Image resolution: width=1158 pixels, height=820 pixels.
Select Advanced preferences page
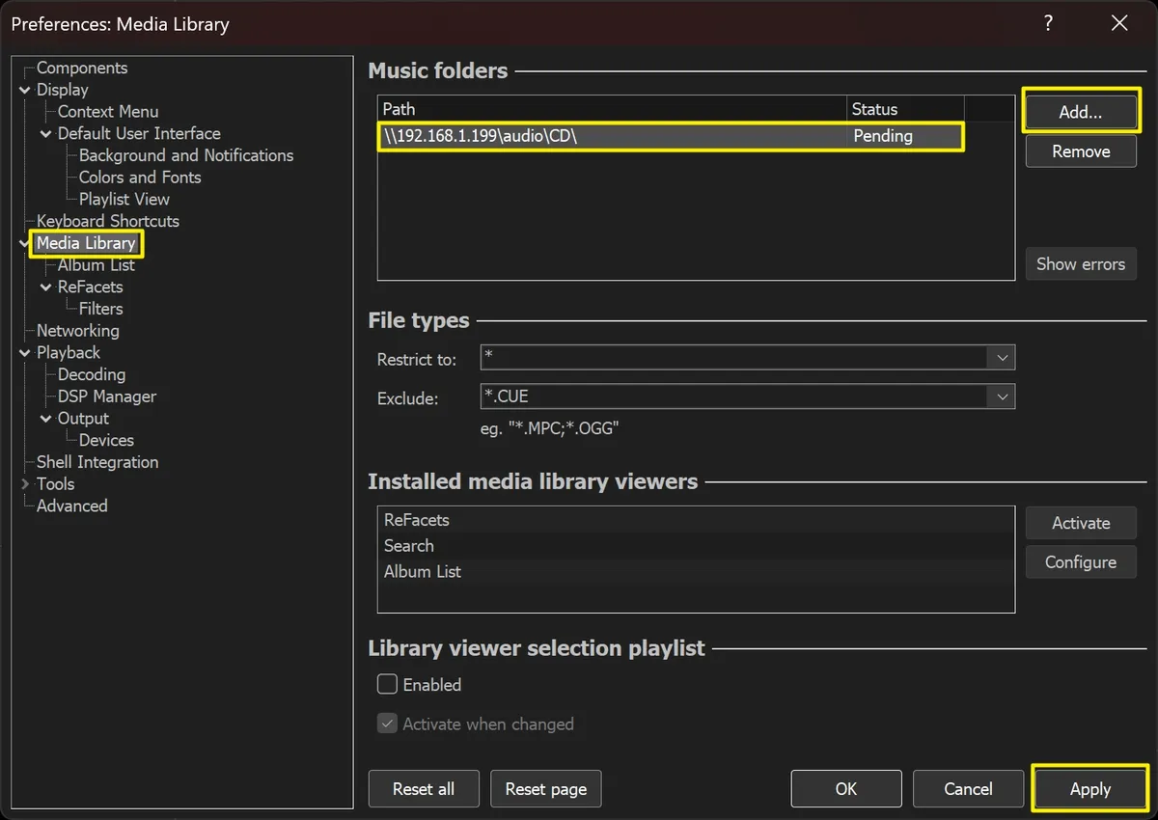[72, 506]
